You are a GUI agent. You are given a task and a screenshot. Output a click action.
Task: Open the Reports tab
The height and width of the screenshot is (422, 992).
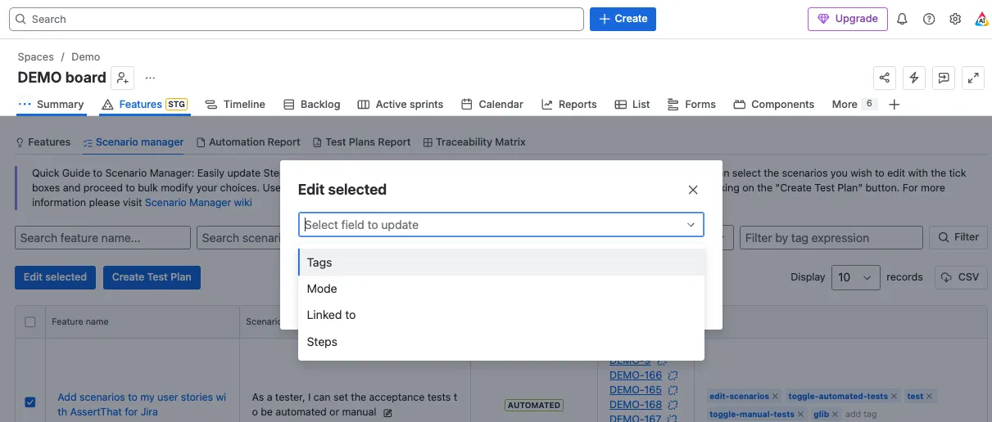569,104
